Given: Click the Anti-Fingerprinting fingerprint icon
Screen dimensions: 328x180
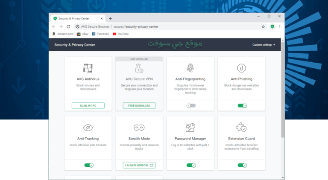Looking at the screenshot, I should pyautogui.click(x=190, y=68).
